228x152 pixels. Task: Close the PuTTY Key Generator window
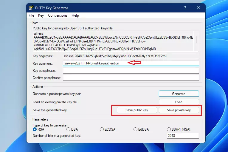pyautogui.click(x=198, y=8)
